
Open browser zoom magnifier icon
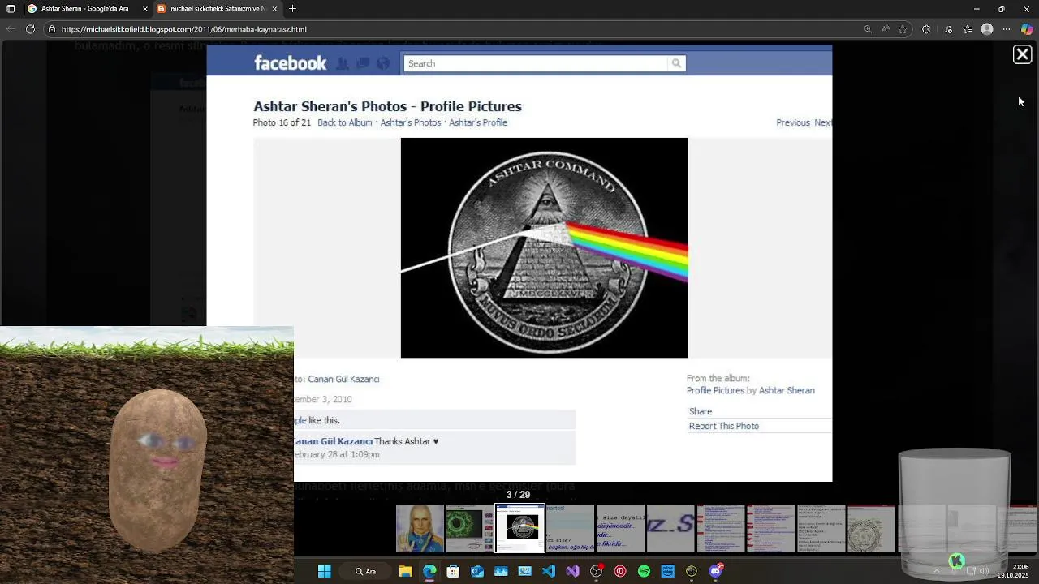(x=867, y=29)
